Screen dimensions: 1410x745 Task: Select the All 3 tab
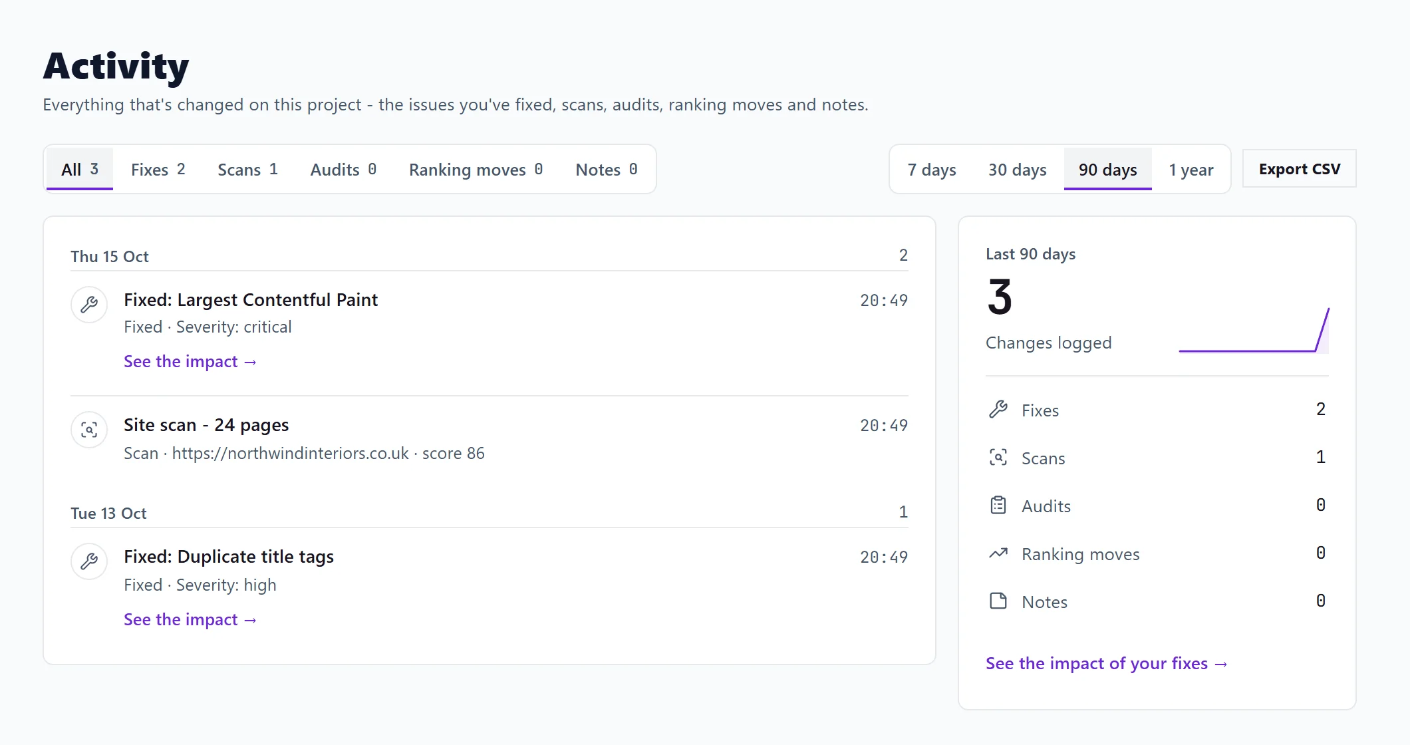click(x=80, y=170)
